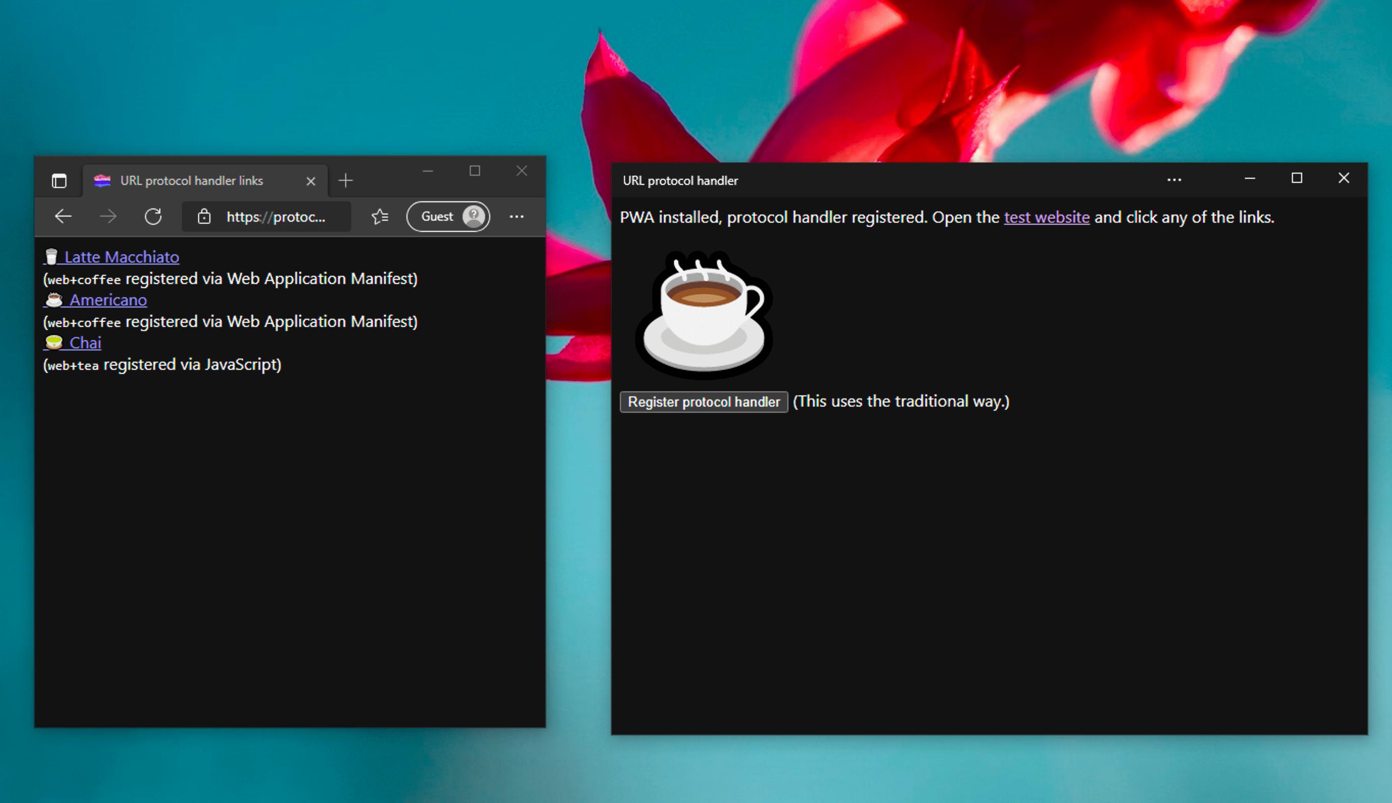Click Register protocol handler button
This screenshot has height=803, width=1392.
click(x=704, y=401)
